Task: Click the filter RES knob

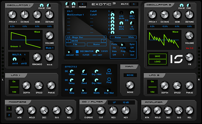Action: (113, 110)
